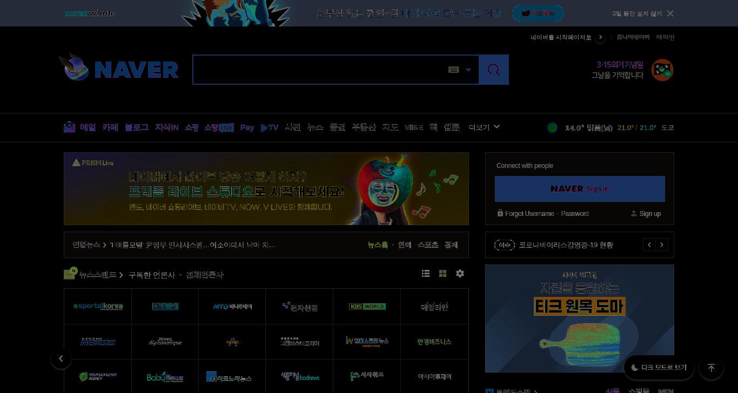Open the 뉴스스탠드 heading link
738x393 pixels.
pos(97,274)
